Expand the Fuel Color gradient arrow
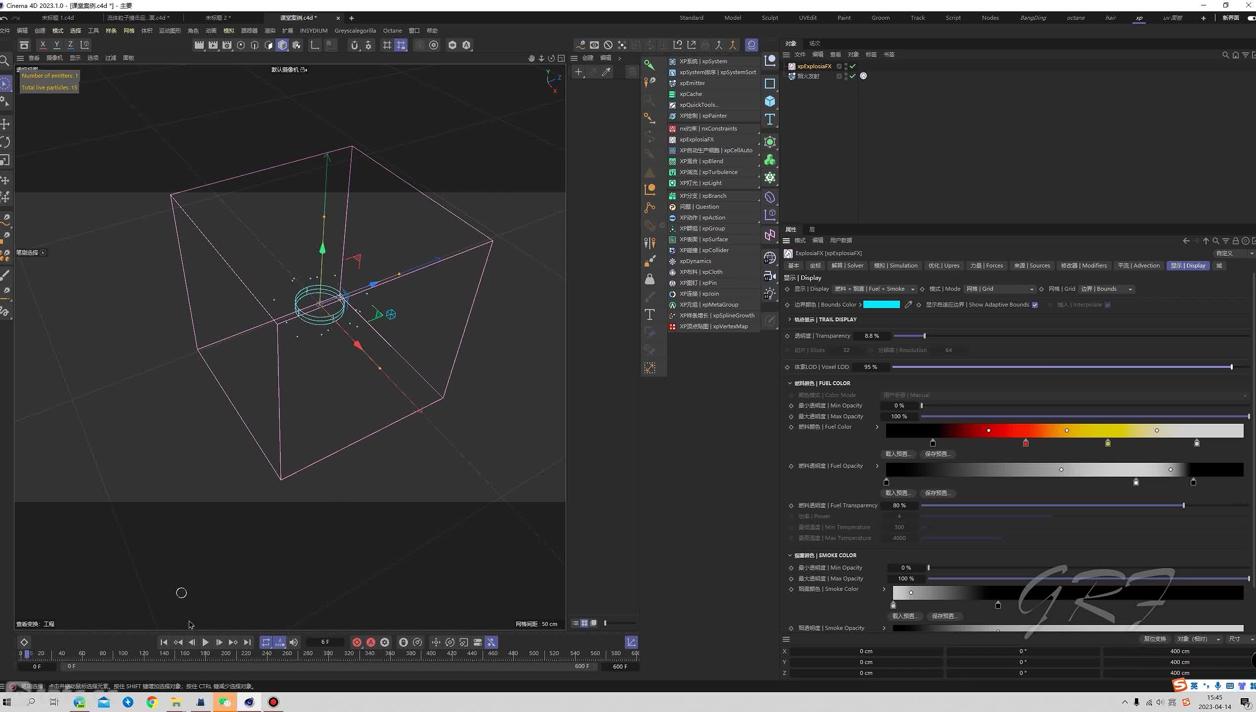Viewport: 1256px width, 712px height. pos(877,427)
